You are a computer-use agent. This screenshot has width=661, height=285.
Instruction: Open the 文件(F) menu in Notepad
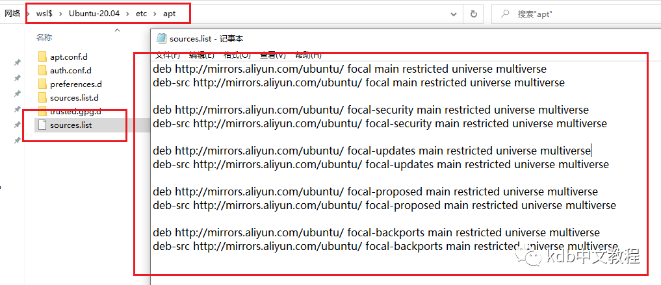[x=167, y=55]
